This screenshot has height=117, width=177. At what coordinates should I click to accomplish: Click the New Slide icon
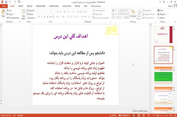coord(24,12)
